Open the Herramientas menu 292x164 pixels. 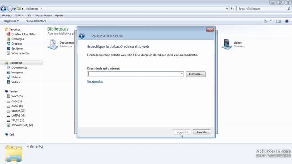pyautogui.click(x=43, y=15)
